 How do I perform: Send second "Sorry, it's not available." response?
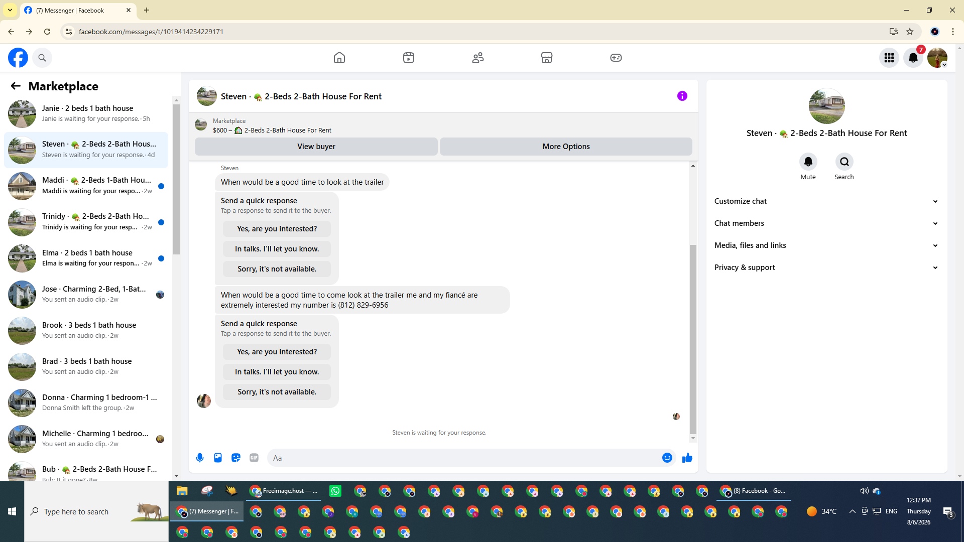[277, 392]
